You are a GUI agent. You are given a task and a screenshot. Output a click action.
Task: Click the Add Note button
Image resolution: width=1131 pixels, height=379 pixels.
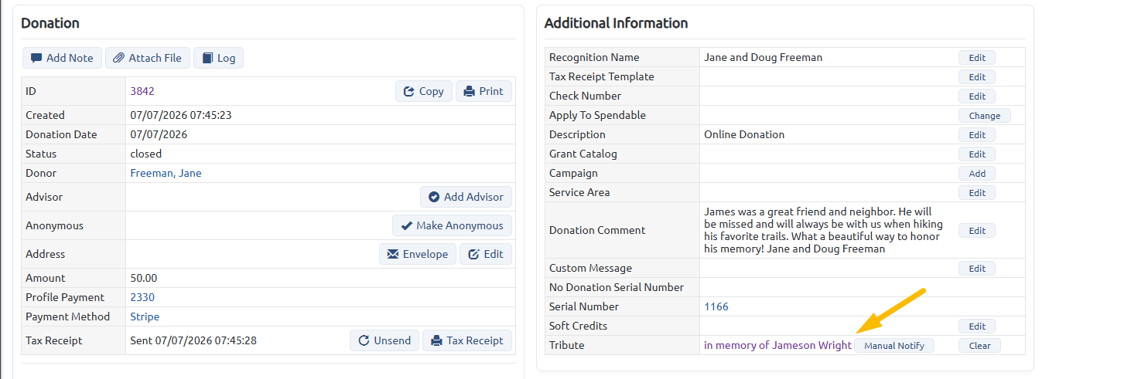pyautogui.click(x=62, y=58)
